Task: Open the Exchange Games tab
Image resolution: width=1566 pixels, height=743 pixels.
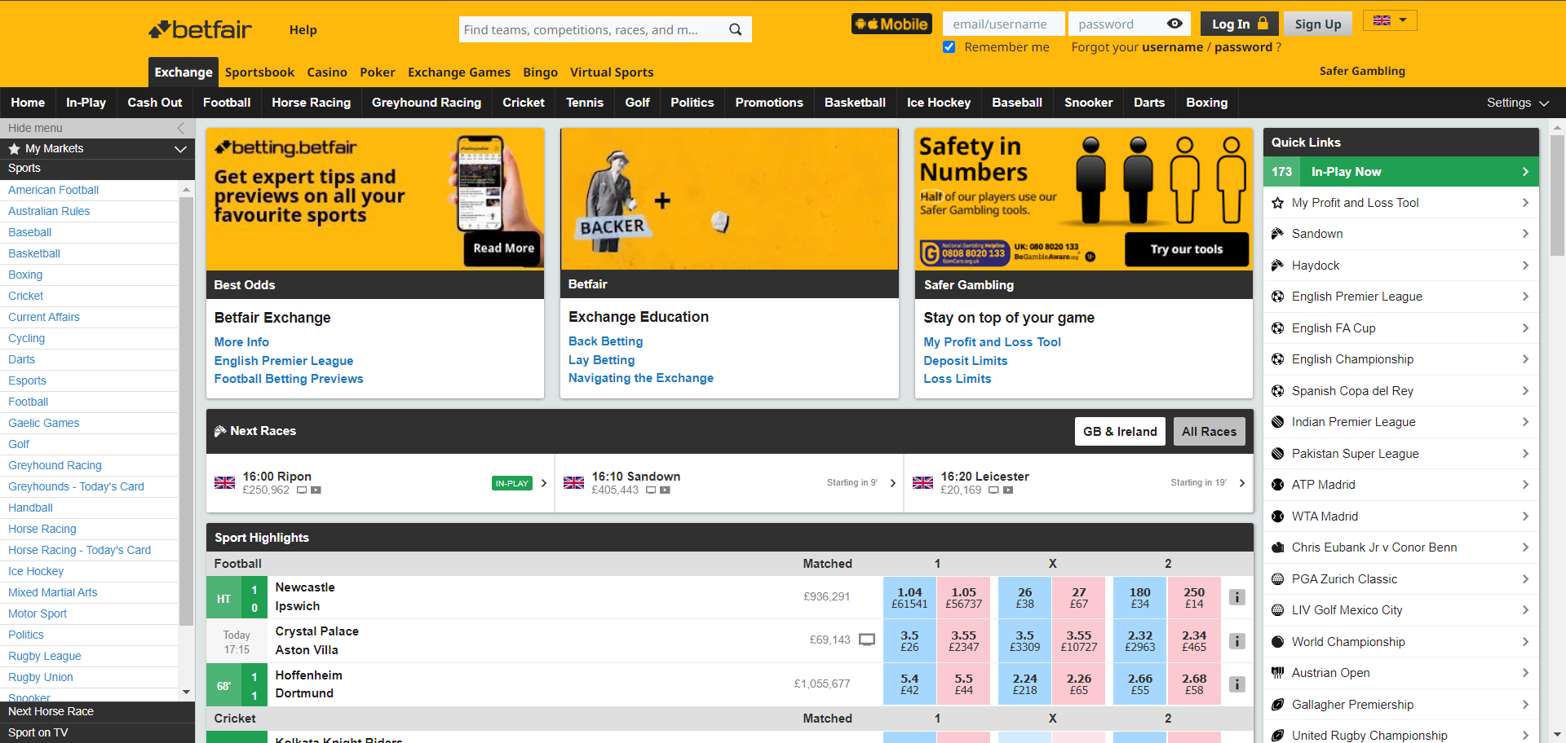Action: point(459,72)
